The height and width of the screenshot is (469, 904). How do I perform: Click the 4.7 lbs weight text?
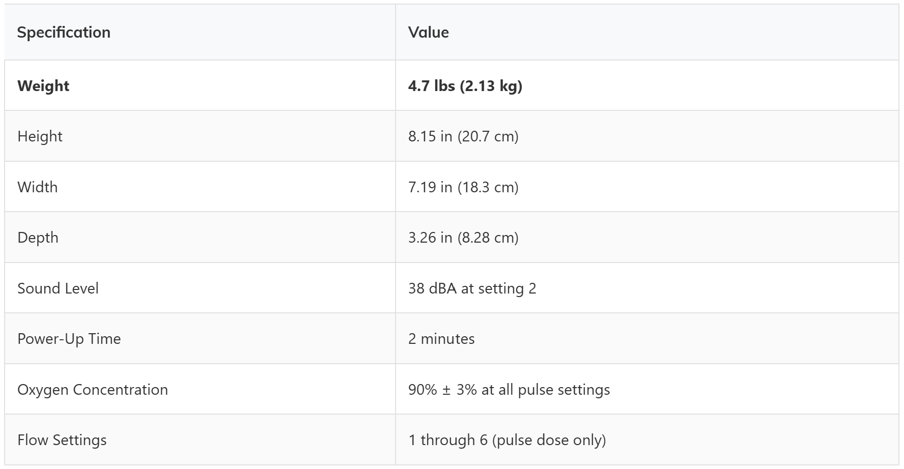click(431, 86)
